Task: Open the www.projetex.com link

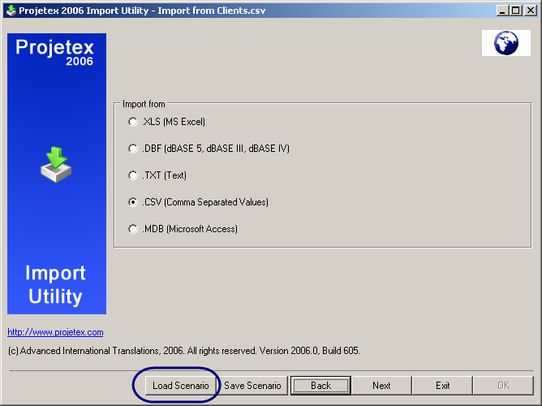Action: point(55,332)
